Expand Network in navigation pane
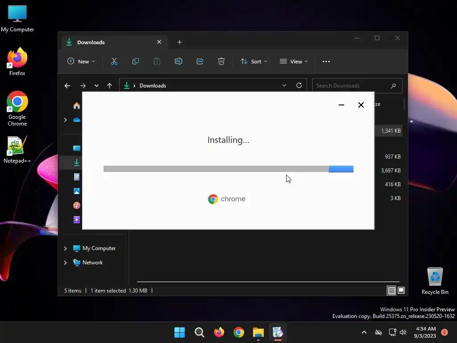 click(x=65, y=263)
